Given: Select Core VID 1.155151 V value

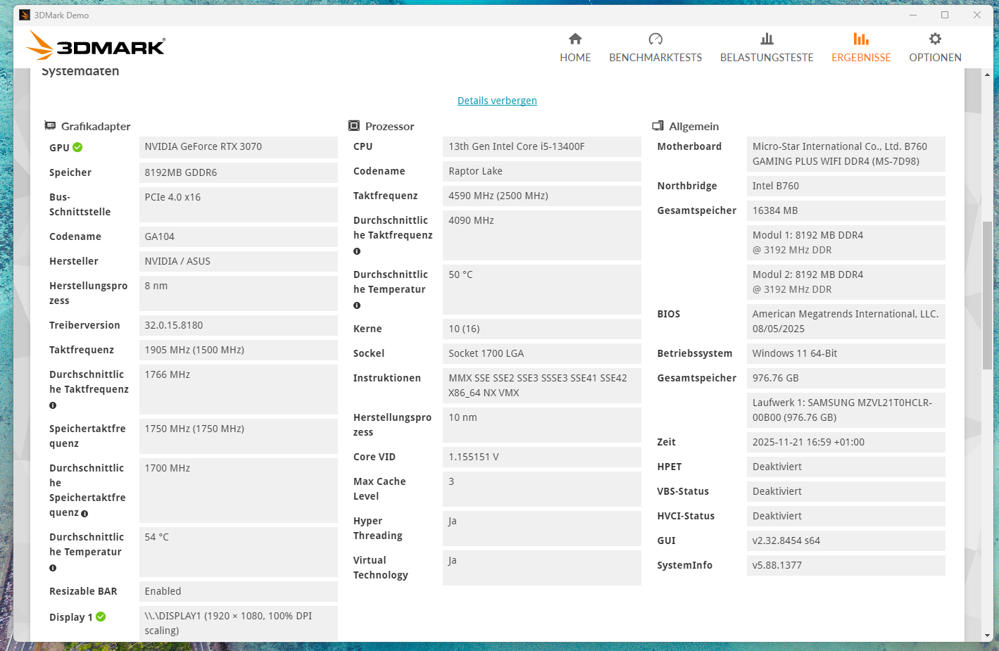Looking at the screenshot, I should tap(542, 457).
